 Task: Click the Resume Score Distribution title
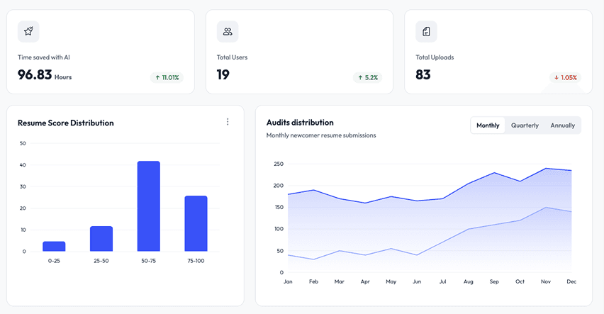(65, 123)
